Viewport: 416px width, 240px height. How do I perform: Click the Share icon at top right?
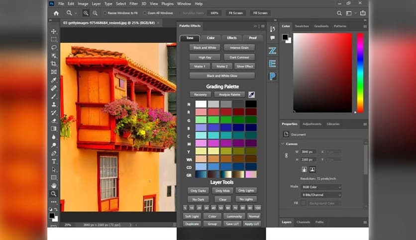pyautogui.click(x=363, y=13)
